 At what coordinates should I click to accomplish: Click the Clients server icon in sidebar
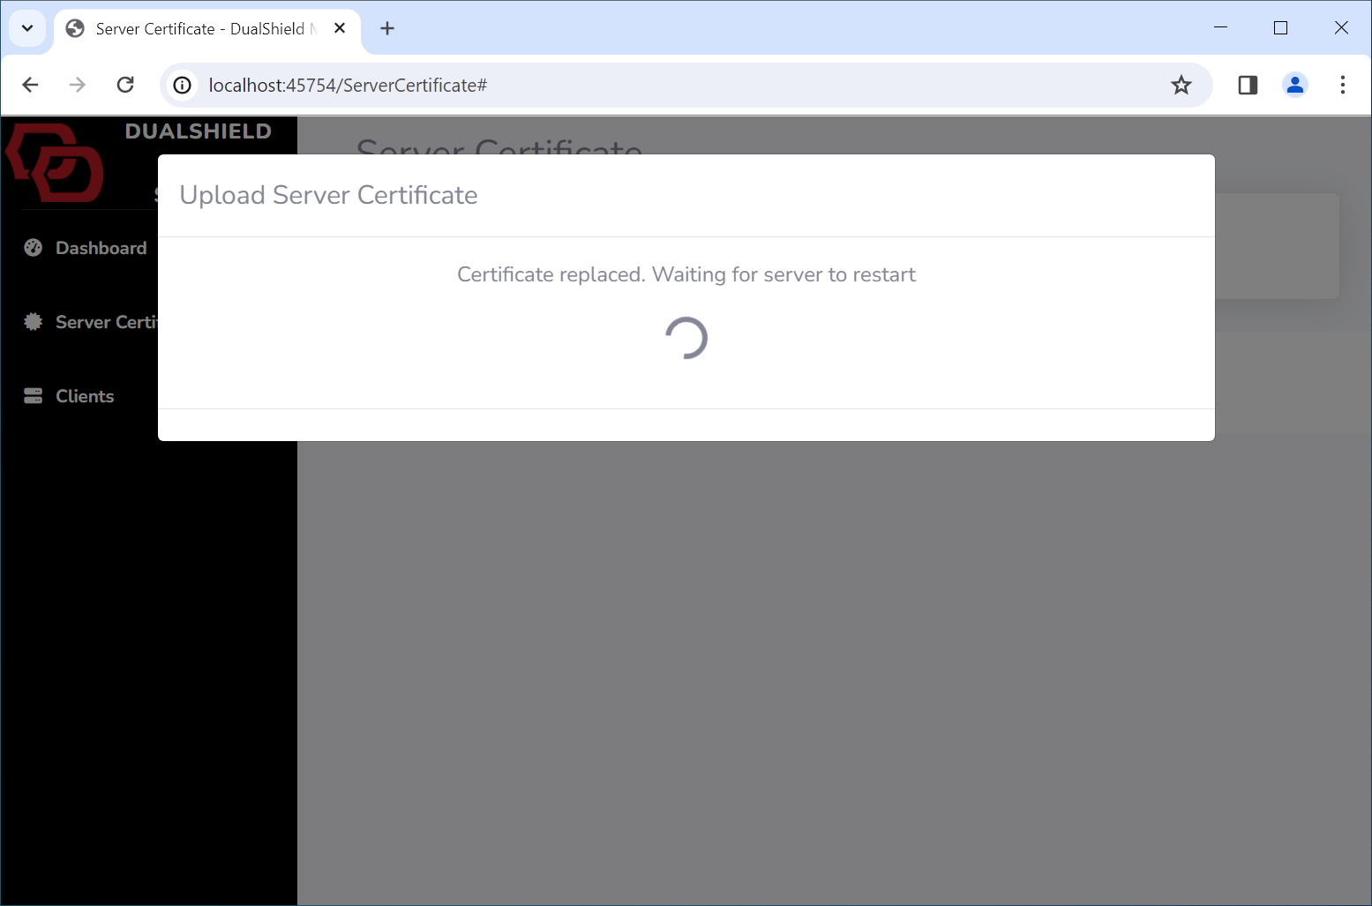pyautogui.click(x=34, y=396)
